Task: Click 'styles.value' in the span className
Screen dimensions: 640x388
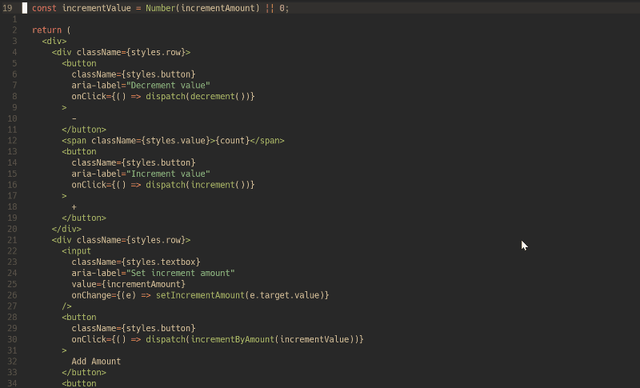Action: click(175, 140)
